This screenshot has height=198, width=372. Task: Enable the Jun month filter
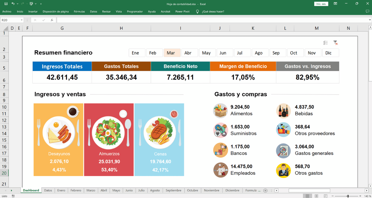(225, 52)
